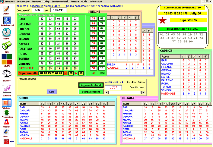Click the draw scrollbar track

(x=125, y=92)
